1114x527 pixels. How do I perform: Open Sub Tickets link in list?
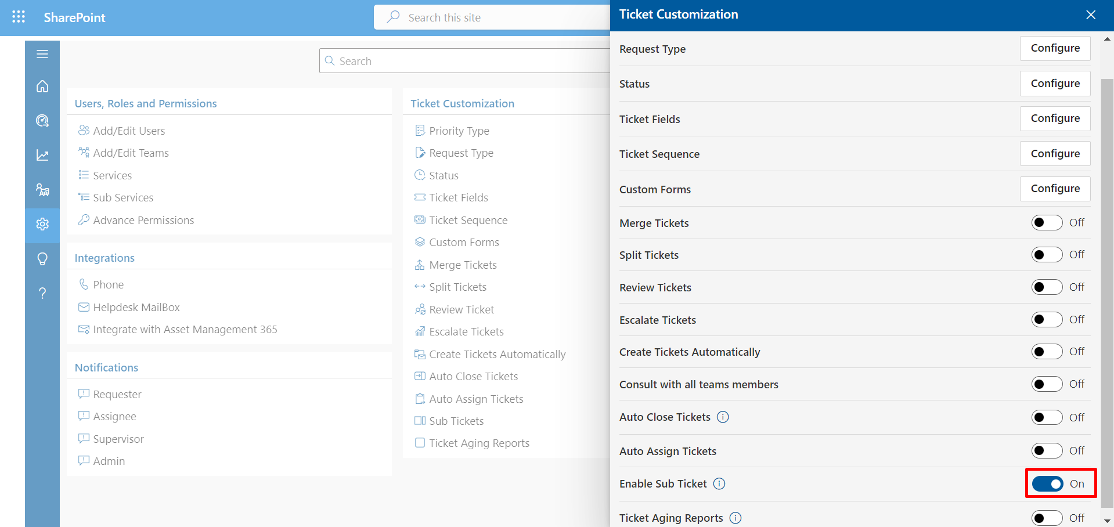click(x=456, y=421)
